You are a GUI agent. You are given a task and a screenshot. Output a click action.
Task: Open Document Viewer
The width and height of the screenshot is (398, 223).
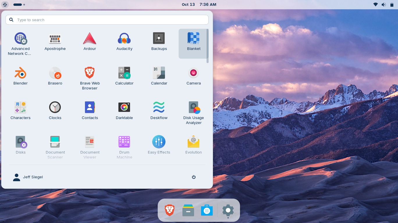[90, 147]
